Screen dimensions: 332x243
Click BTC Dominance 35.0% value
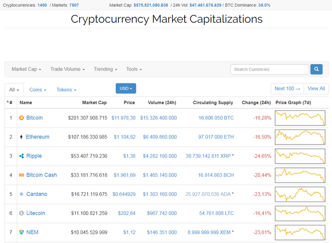pyautogui.click(x=264, y=5)
